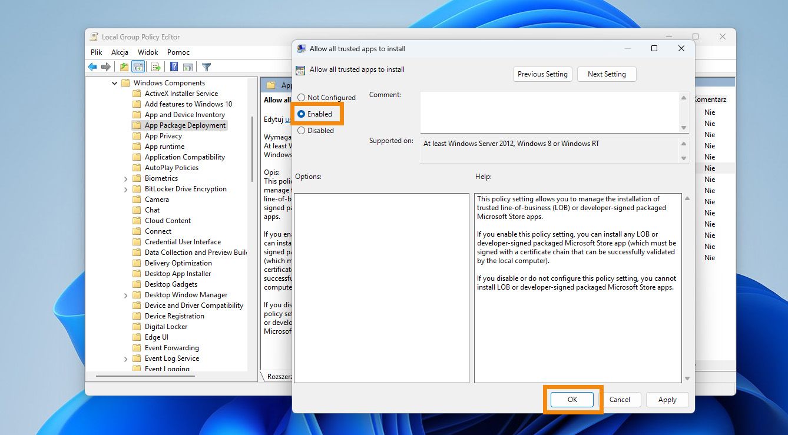
Task: Click the Comment box scroll-down arrow
Action: (x=684, y=128)
